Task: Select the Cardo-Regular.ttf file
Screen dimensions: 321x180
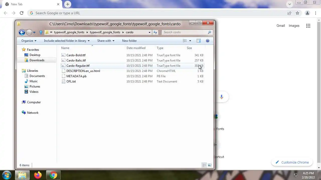Action: (x=133, y=66)
